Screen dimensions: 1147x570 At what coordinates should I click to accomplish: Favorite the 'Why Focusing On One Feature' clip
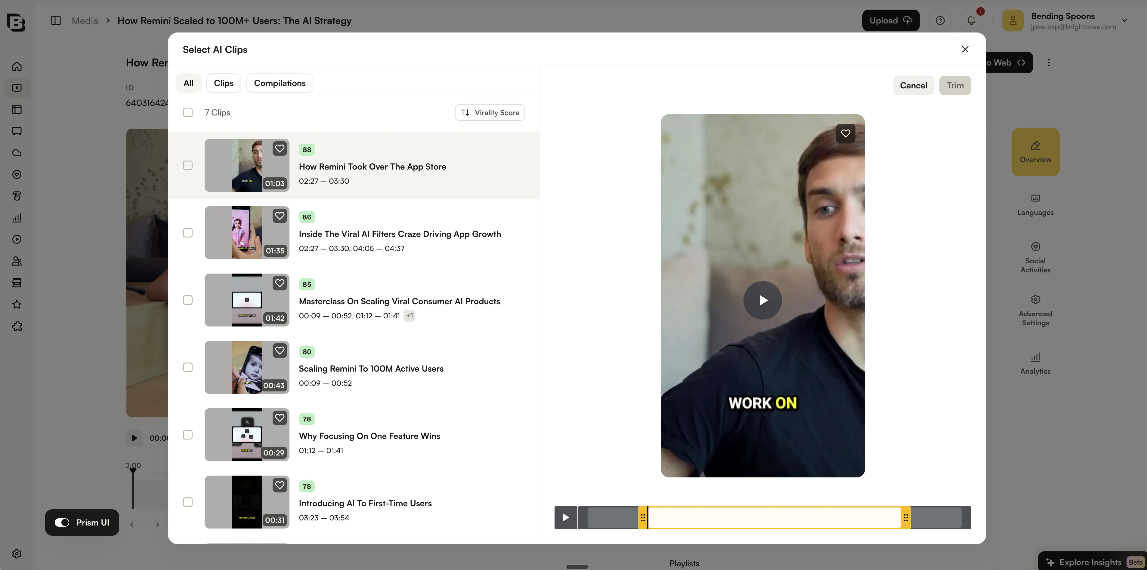[x=280, y=418]
